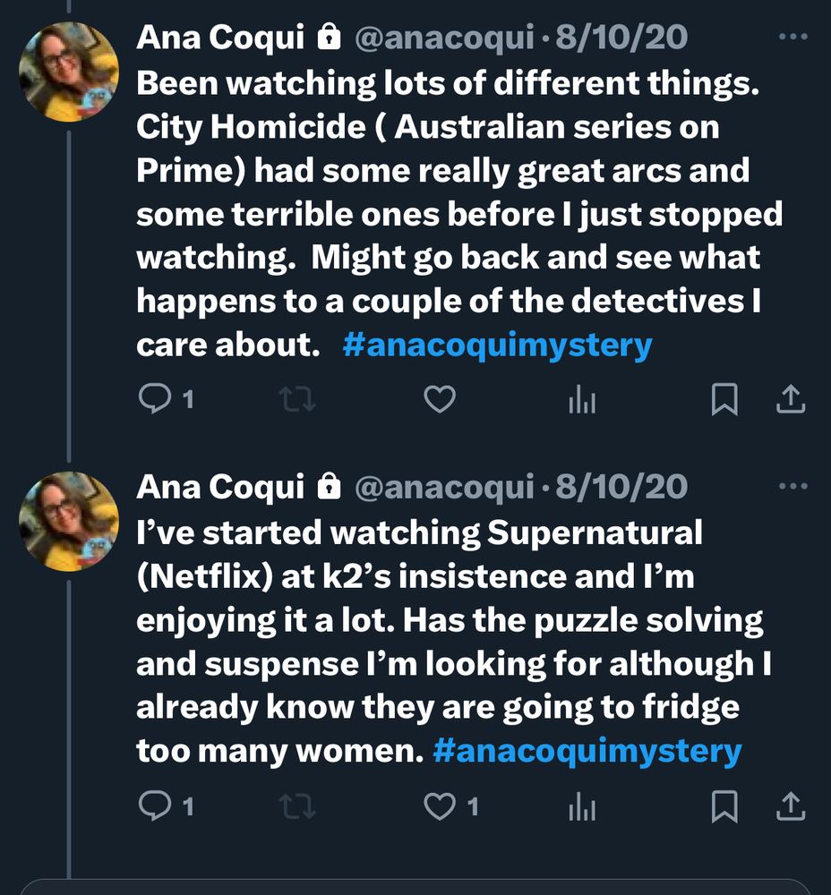View analytics for City Homicide tweet
Screen dimensions: 831x895
click(x=581, y=401)
